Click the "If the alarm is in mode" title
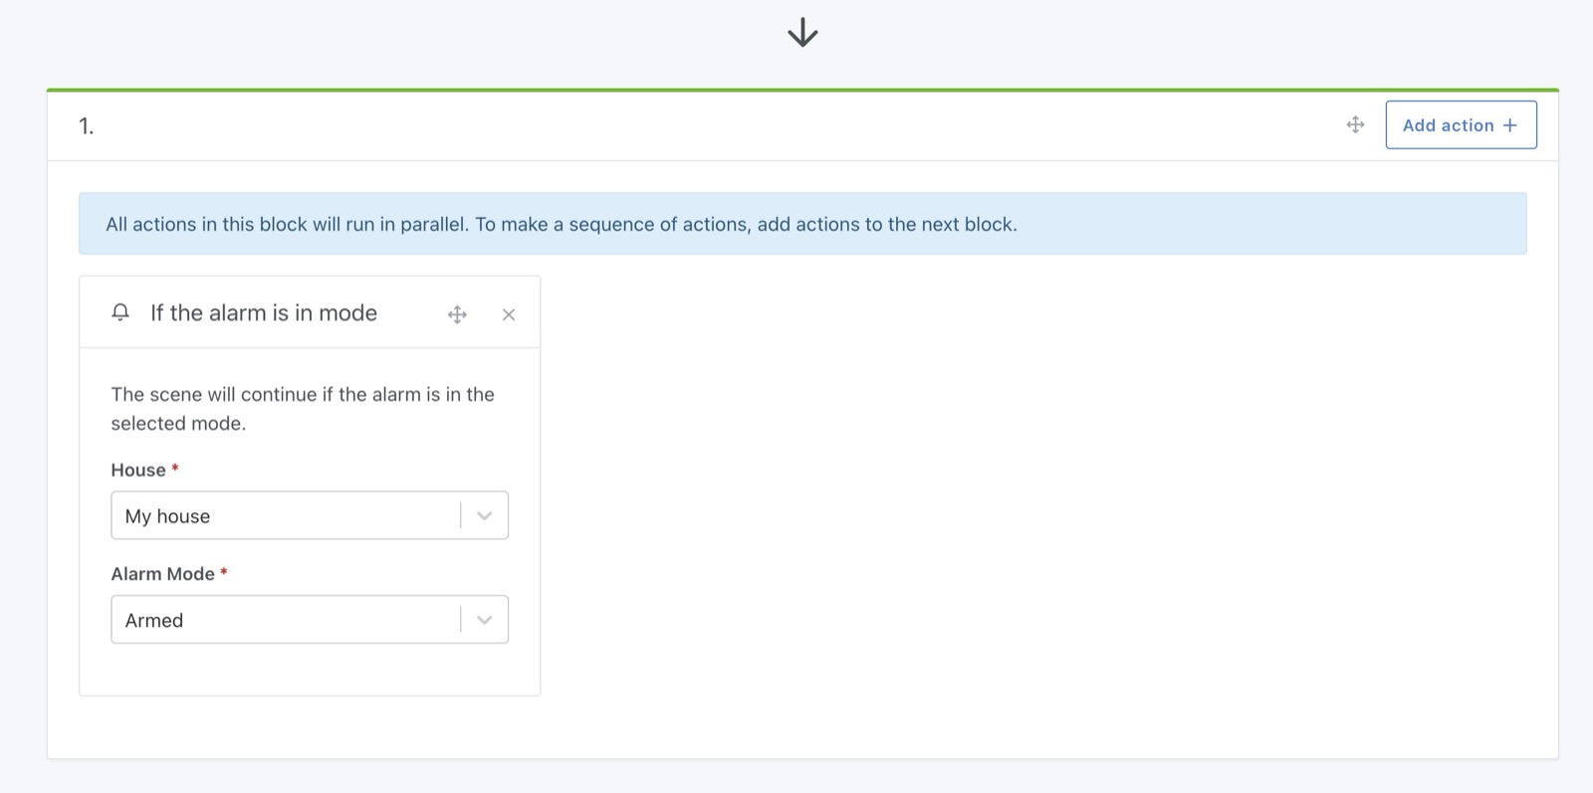The width and height of the screenshot is (1593, 793). click(264, 313)
